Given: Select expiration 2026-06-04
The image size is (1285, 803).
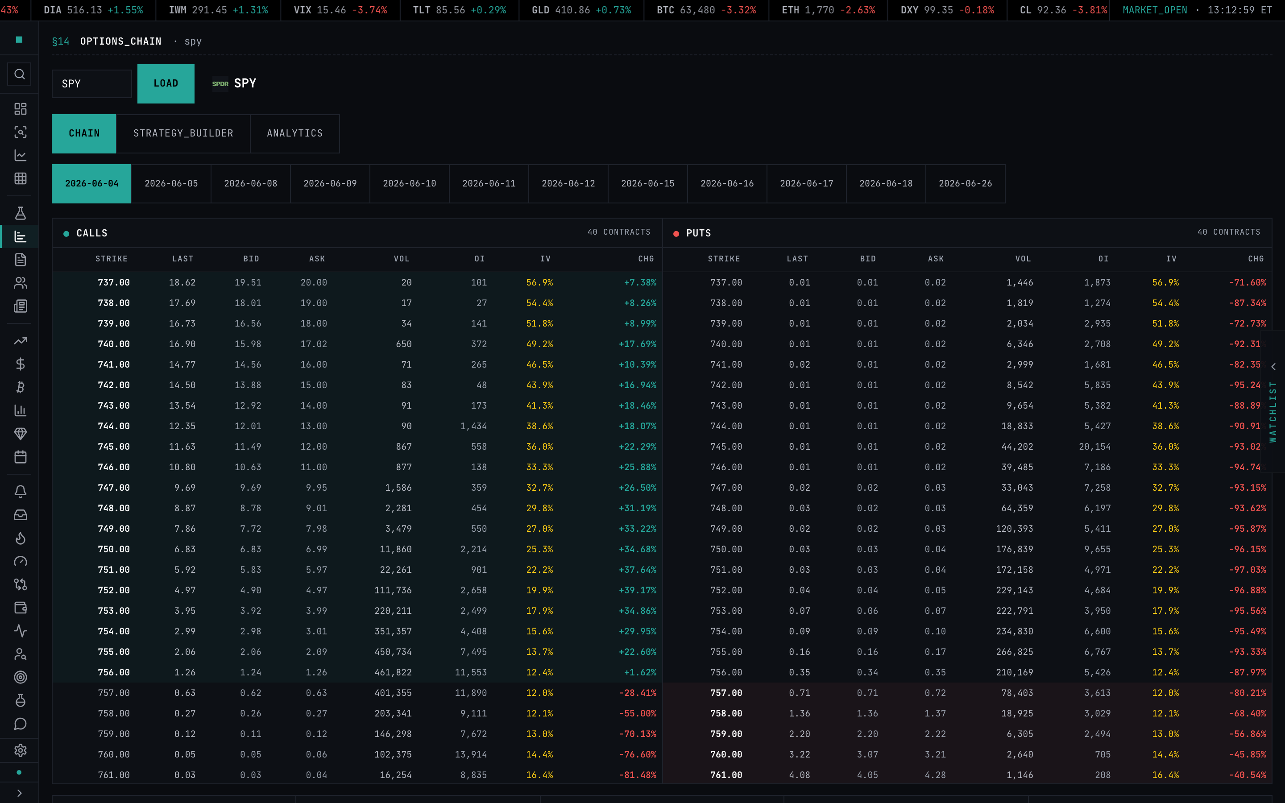Looking at the screenshot, I should point(92,184).
